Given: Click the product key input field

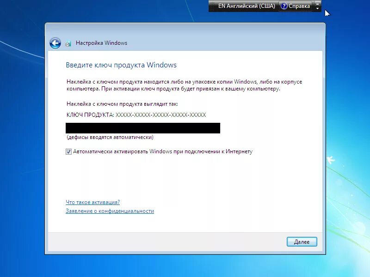Looking at the screenshot, I should click(x=143, y=128).
